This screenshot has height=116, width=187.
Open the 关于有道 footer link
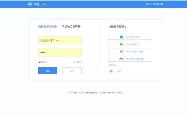(86, 93)
